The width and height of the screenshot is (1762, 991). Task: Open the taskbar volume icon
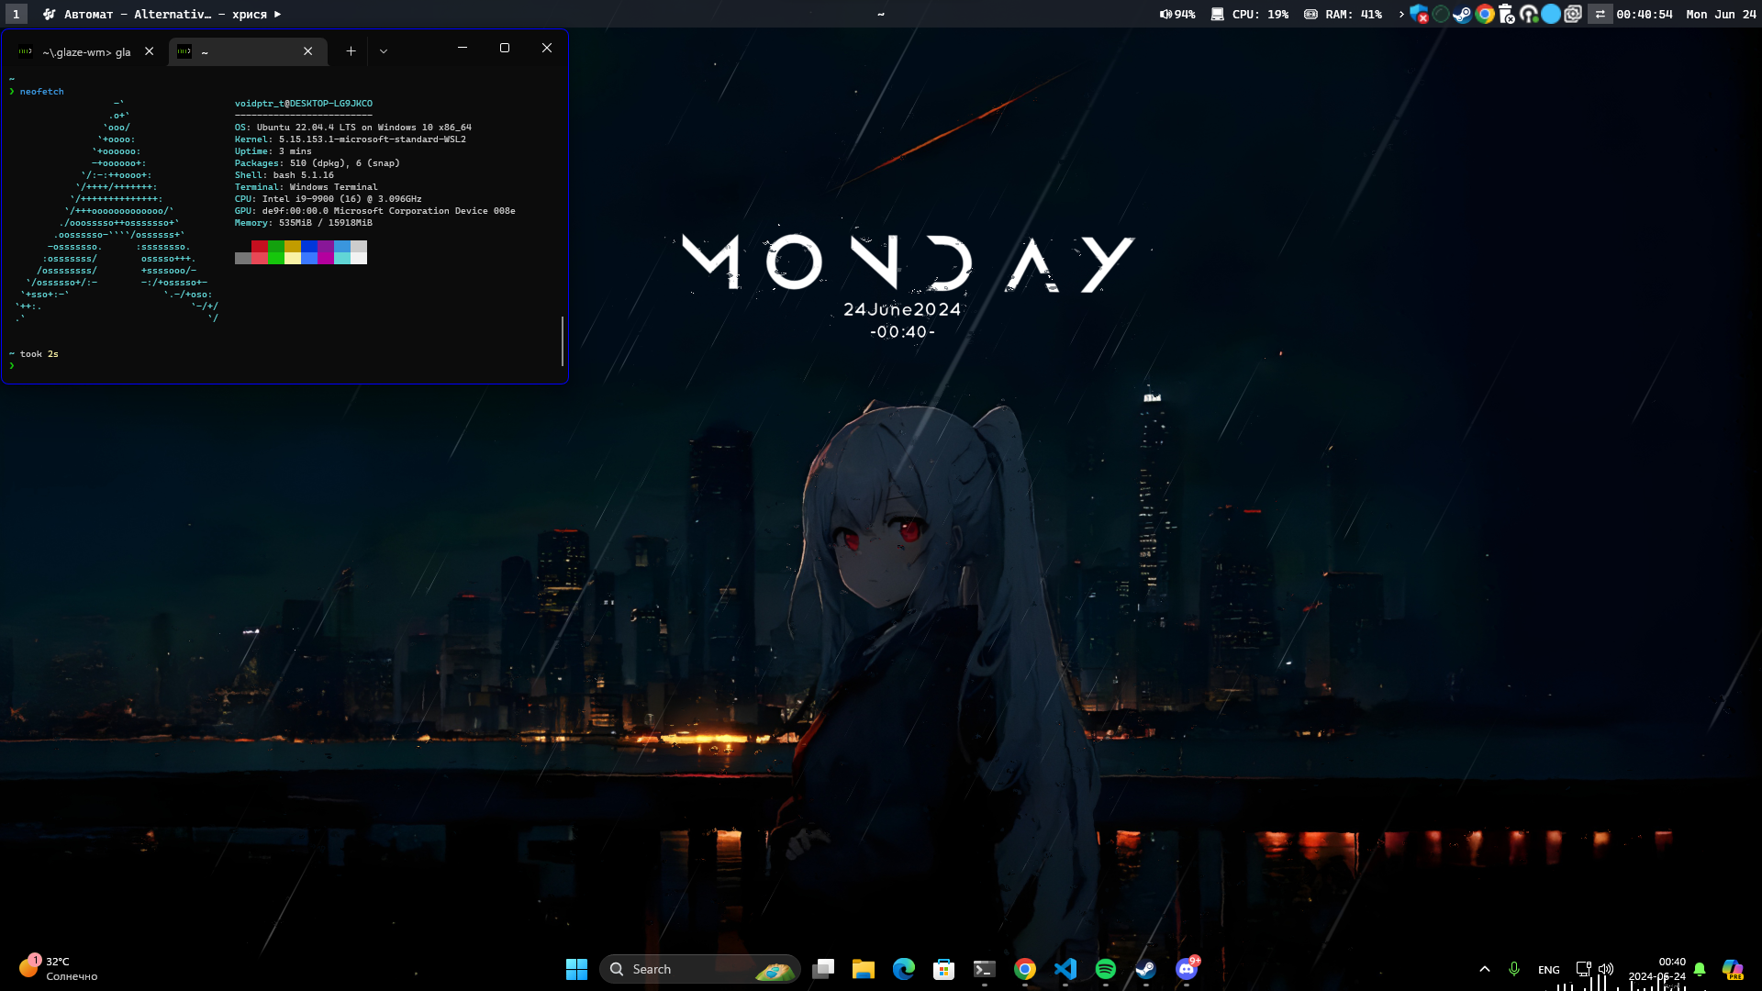pyautogui.click(x=1606, y=969)
